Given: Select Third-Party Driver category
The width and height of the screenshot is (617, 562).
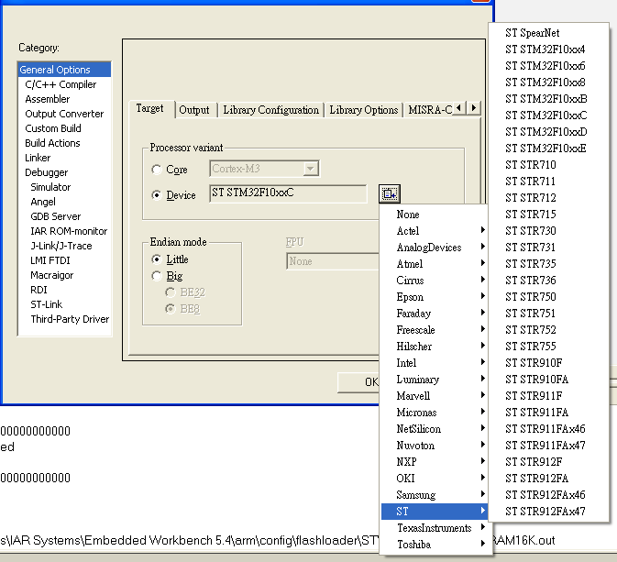Looking at the screenshot, I should (x=70, y=319).
